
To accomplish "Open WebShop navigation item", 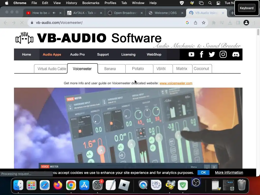I will point(154,54).
